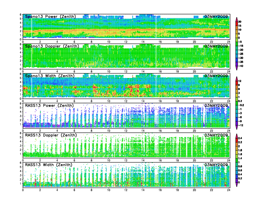Image resolution: width=264 pixels, height=204 pixels.
Task: Click the "-5" label on the top colorbar
Action: 240,42
